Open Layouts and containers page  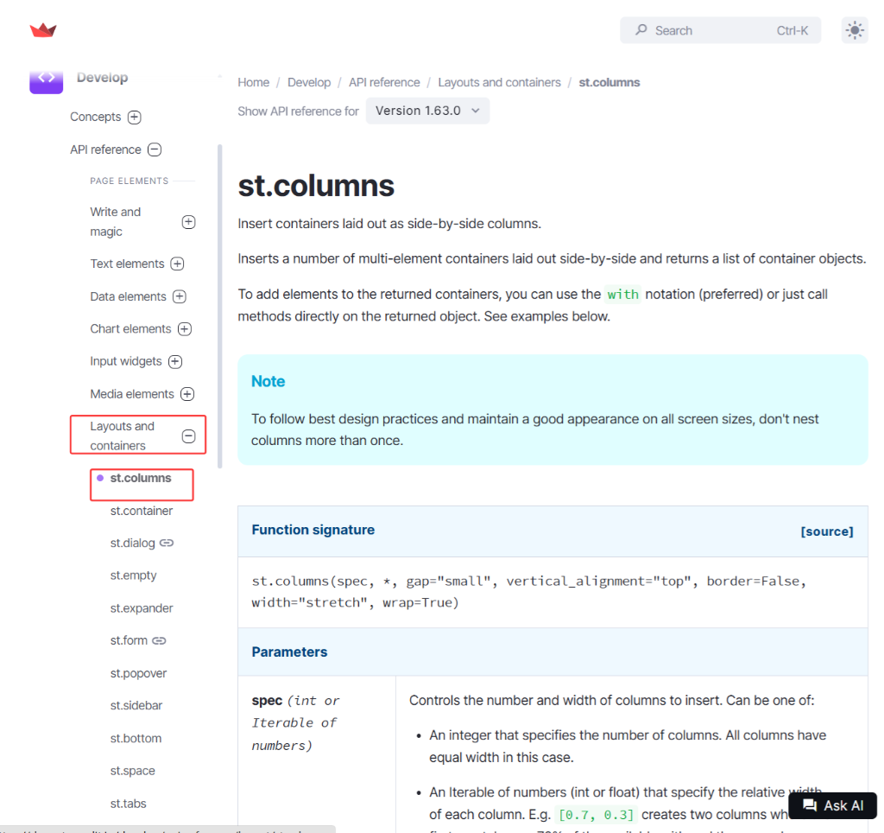122,436
